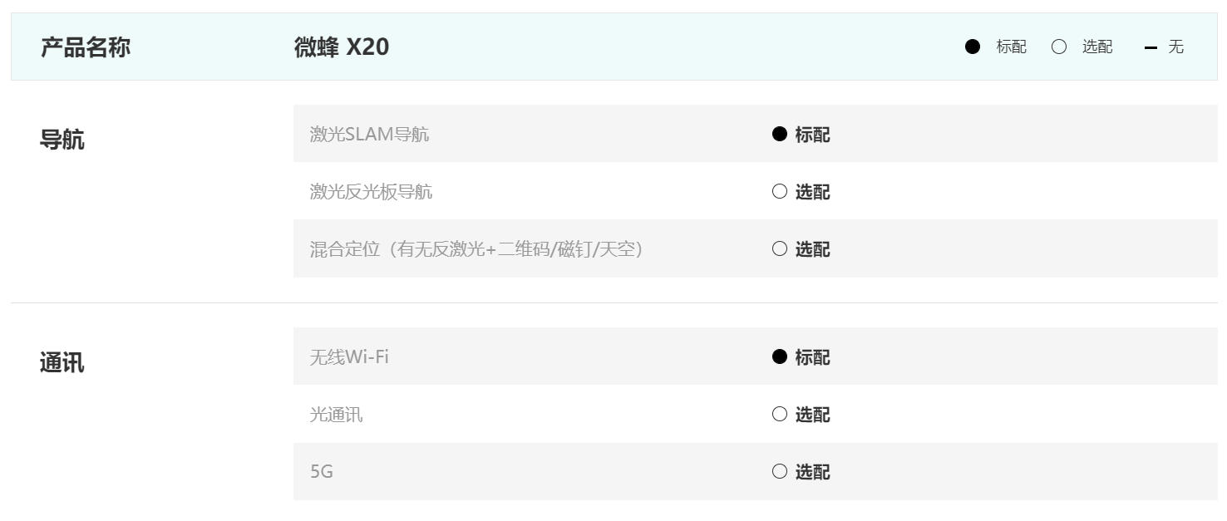Click the hollow circle icon in the legend
Viewport: 1227px width, 521px height.
click(1059, 47)
